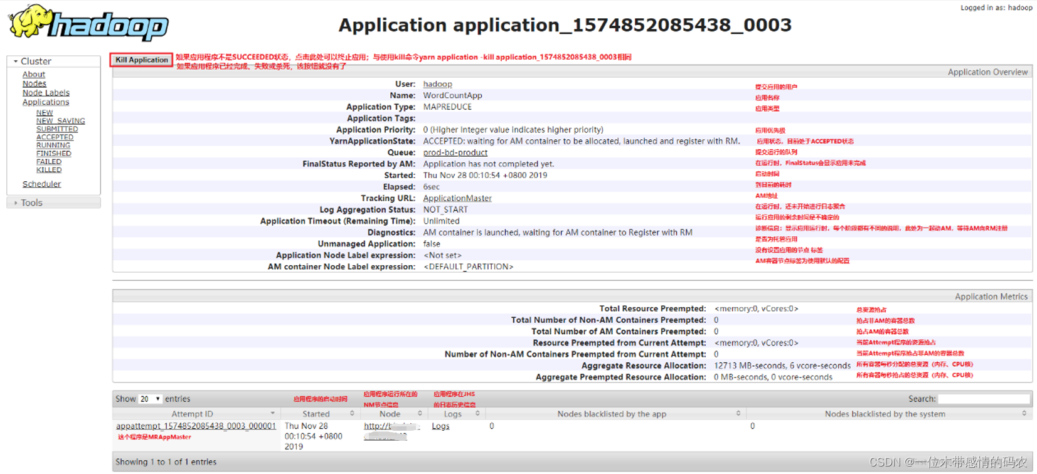Viewport: 1037px width, 474px height.
Task: Open the attempt Logs link
Action: (x=440, y=426)
